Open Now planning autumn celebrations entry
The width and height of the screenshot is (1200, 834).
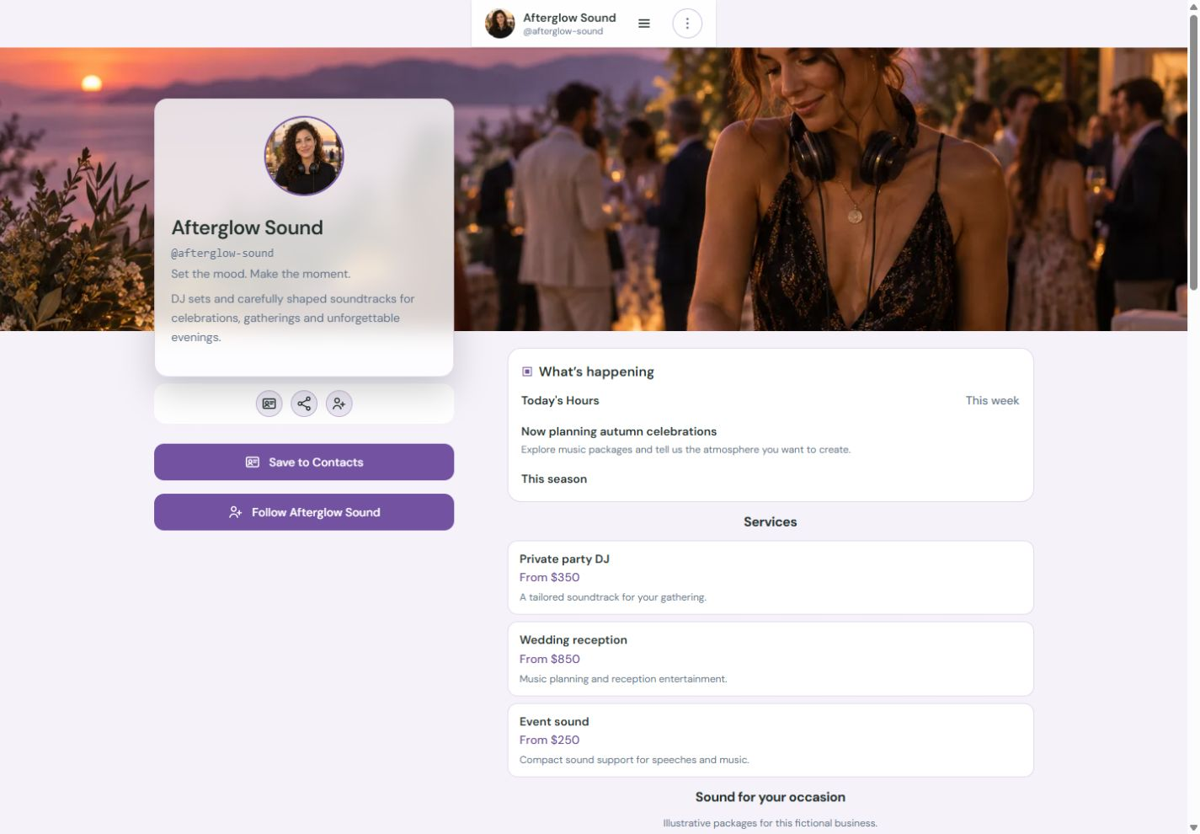coord(770,440)
